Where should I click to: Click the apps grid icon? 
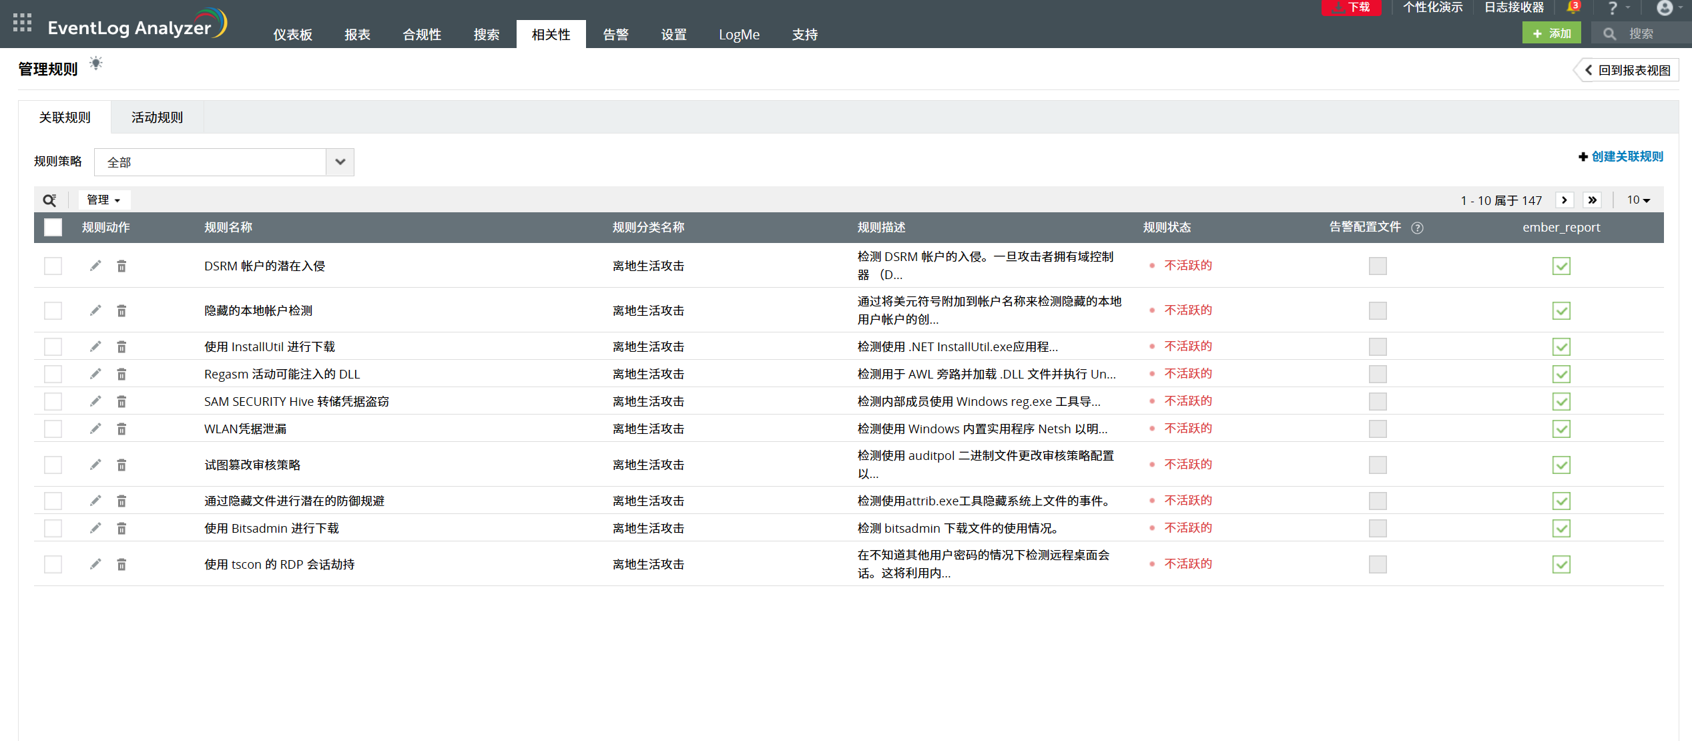pyautogui.click(x=22, y=23)
